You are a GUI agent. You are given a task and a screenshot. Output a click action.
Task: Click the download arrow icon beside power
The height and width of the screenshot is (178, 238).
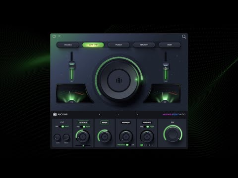(x=59, y=36)
